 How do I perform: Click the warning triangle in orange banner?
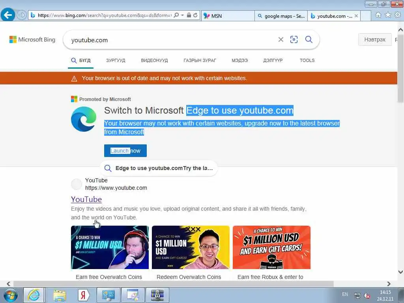tap(74, 79)
